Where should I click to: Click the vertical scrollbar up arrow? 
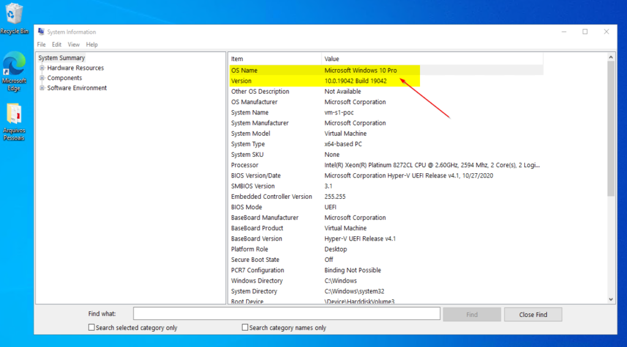(x=610, y=57)
